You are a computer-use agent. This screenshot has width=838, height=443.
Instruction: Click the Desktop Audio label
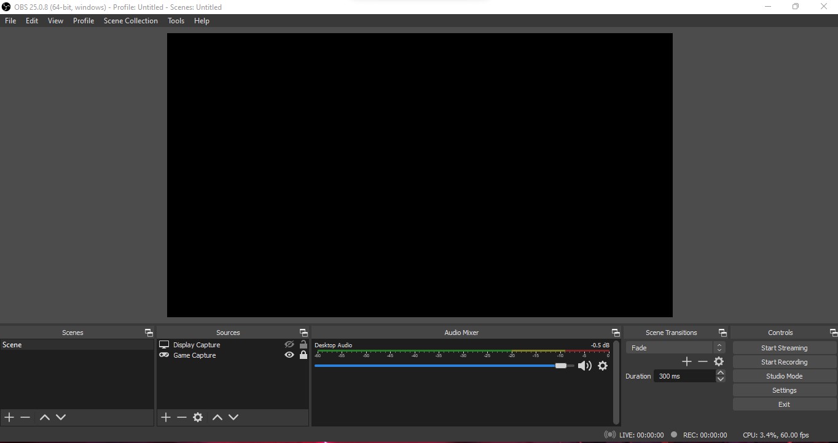pos(334,345)
